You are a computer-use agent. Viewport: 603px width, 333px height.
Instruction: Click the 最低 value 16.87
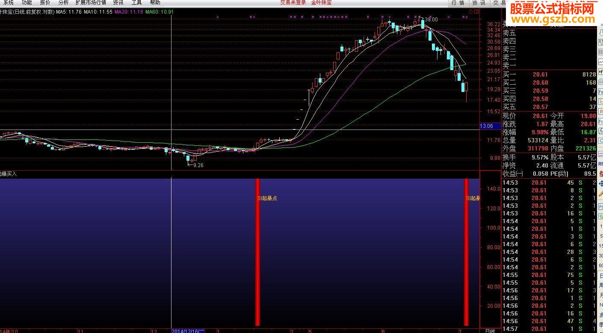pyautogui.click(x=588, y=132)
